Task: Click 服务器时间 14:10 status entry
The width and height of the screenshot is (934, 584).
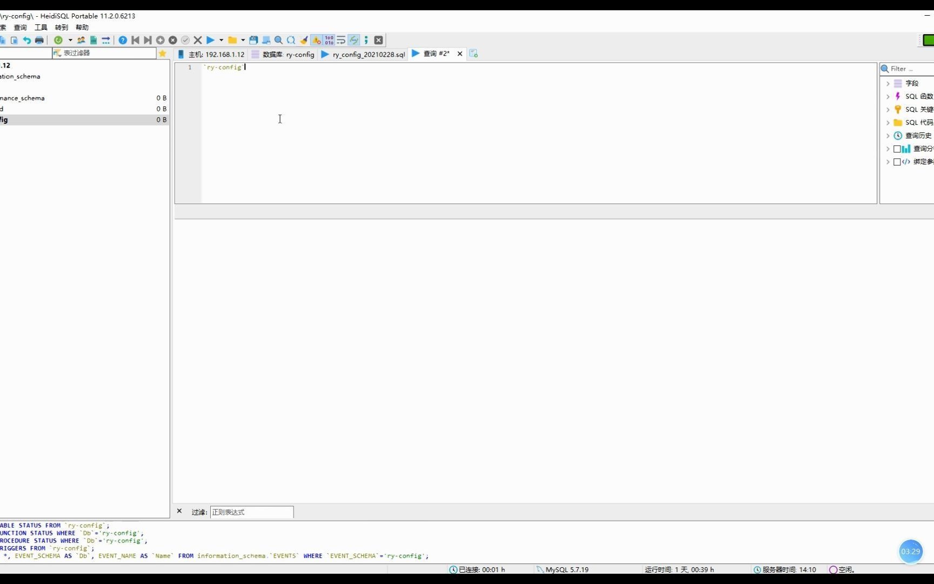Action: 785,569
